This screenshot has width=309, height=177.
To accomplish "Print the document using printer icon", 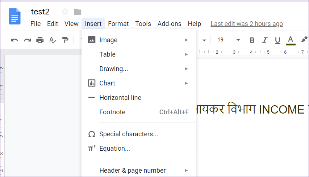I will click(x=40, y=40).
